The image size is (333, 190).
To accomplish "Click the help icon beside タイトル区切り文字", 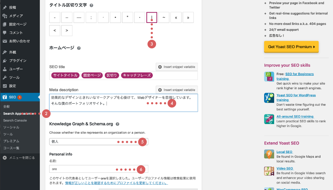I will 92,5.
